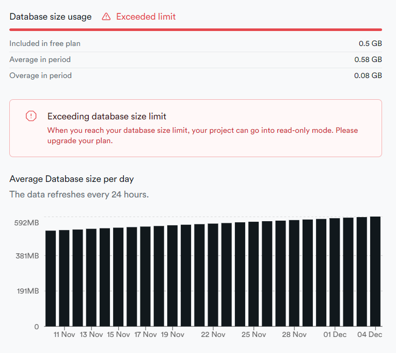
Task: Click the chart bar above 11 Nov
Action: tap(64, 278)
